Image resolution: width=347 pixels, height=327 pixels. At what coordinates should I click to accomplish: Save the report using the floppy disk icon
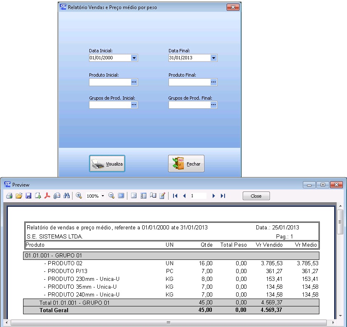tap(28, 196)
